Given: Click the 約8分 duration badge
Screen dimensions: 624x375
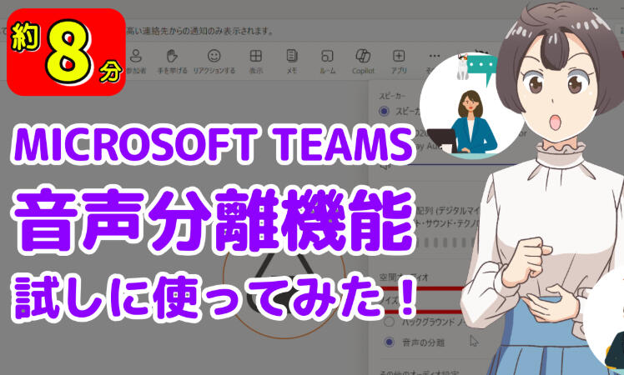Looking at the screenshot, I should (x=66, y=50).
